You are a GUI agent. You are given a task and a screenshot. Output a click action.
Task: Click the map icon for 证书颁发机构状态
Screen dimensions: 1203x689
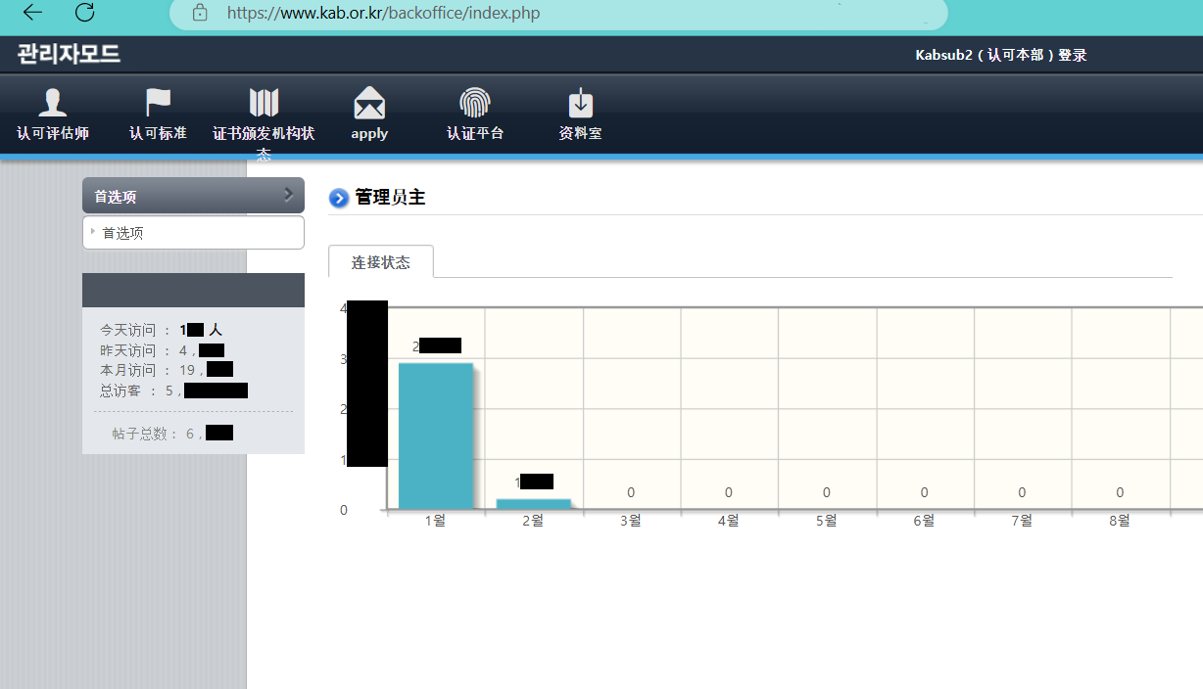point(264,103)
